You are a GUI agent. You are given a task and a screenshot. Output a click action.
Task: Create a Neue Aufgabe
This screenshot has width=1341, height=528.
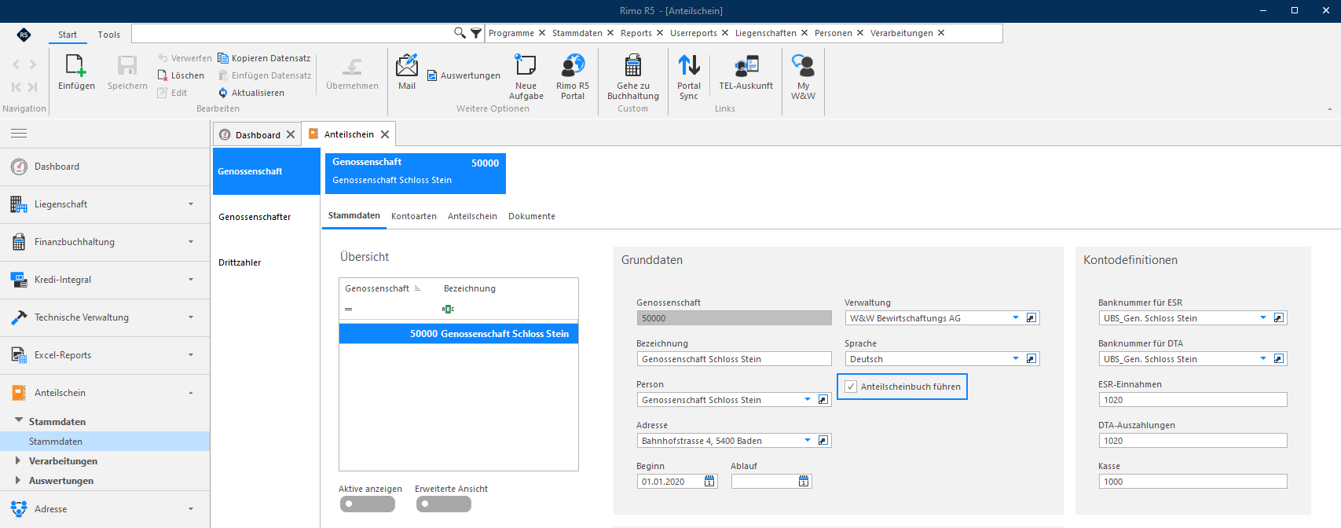click(x=526, y=65)
